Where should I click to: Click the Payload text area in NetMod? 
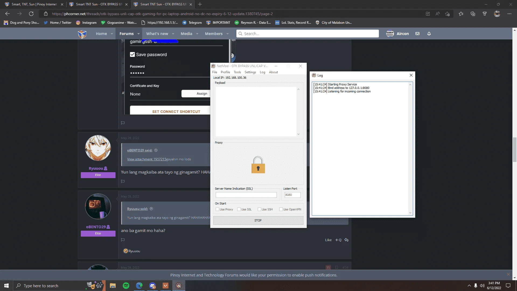[256, 112]
